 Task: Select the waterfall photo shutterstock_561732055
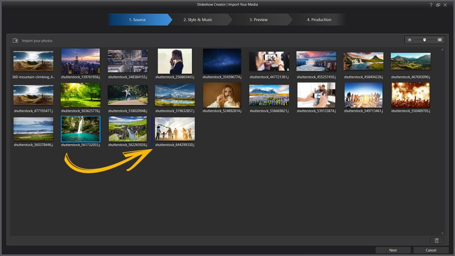80,129
